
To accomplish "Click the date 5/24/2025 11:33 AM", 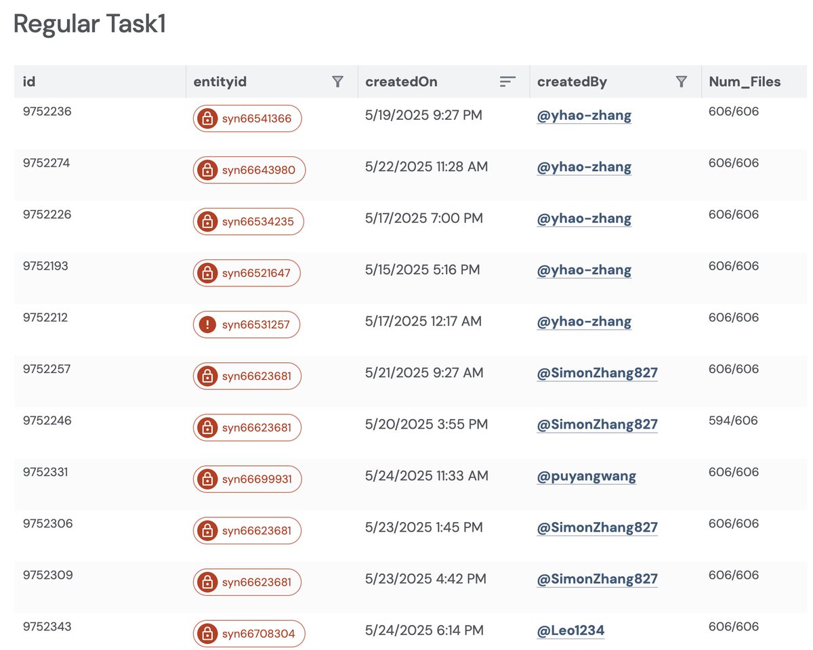I will coord(426,475).
